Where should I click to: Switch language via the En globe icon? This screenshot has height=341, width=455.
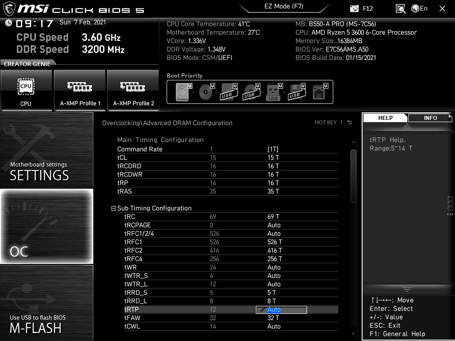click(415, 8)
